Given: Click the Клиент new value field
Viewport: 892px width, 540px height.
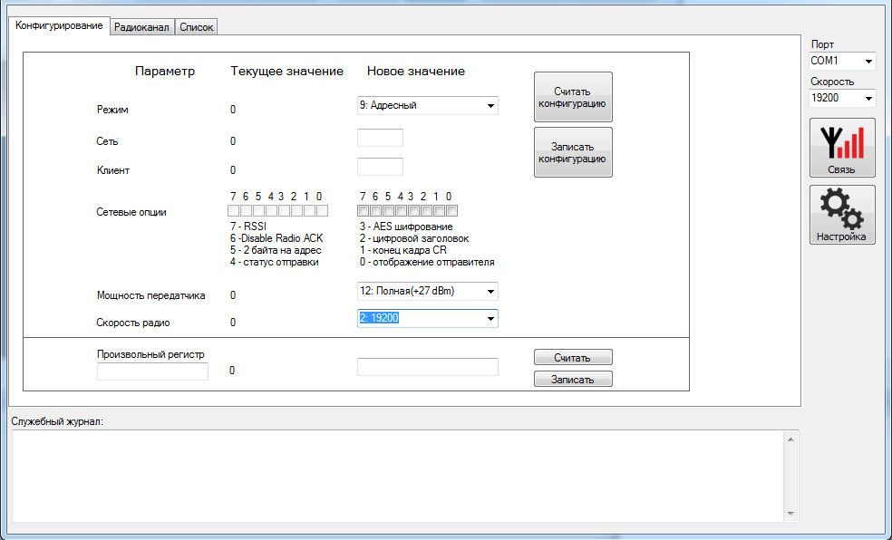Looking at the screenshot, I should [x=380, y=167].
